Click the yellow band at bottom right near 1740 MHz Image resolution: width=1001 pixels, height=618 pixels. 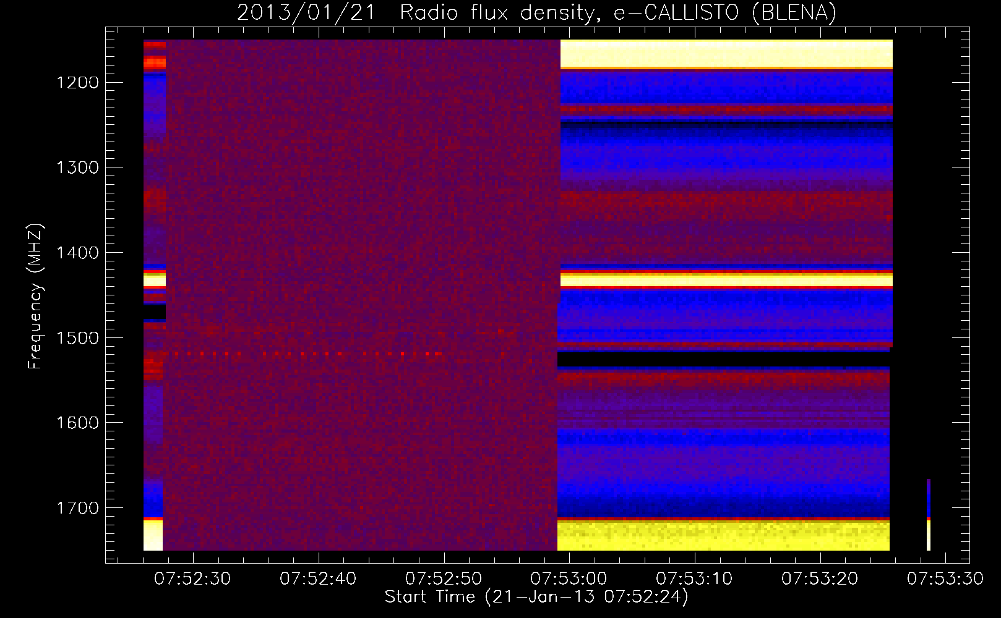click(724, 536)
